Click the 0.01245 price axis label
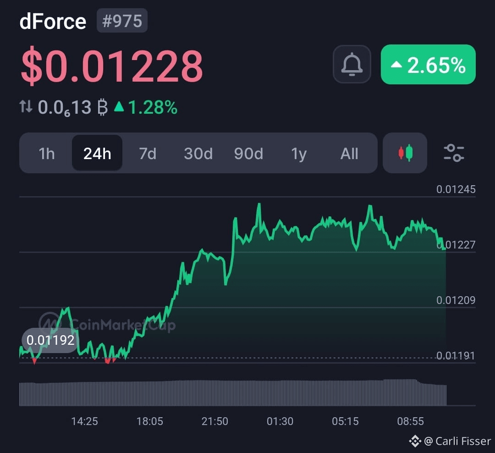Viewport: 495px width, 453px height. [x=456, y=189]
